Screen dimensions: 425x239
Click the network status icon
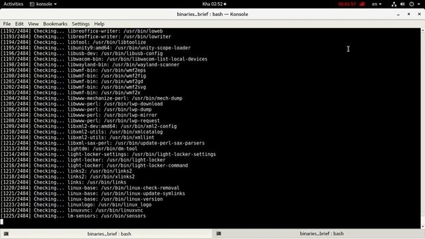[x=394, y=4]
